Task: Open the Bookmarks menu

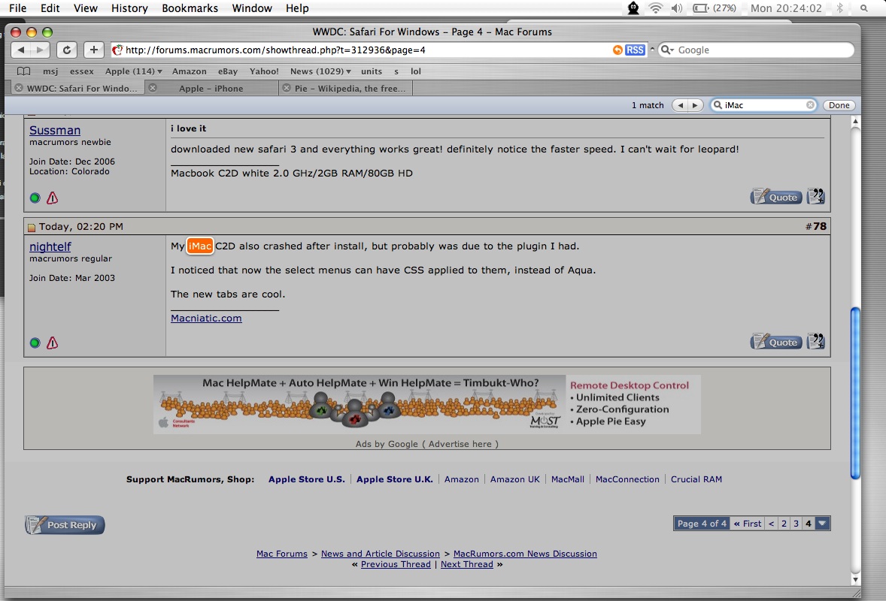Action: (x=190, y=8)
